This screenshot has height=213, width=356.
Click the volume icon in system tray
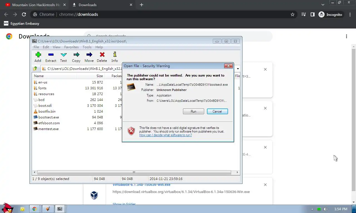pos(325,209)
